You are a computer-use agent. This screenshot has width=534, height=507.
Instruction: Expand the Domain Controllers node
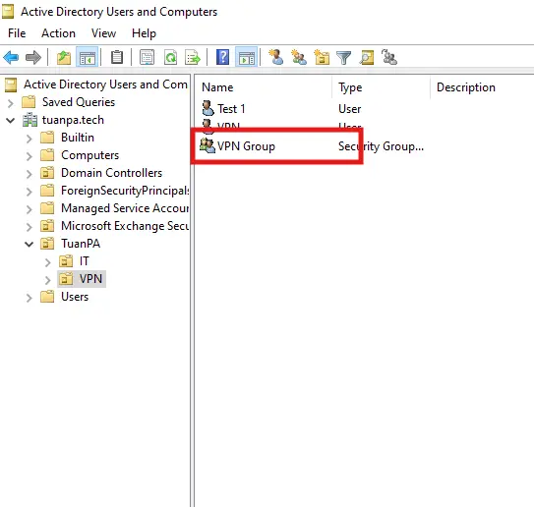point(30,174)
